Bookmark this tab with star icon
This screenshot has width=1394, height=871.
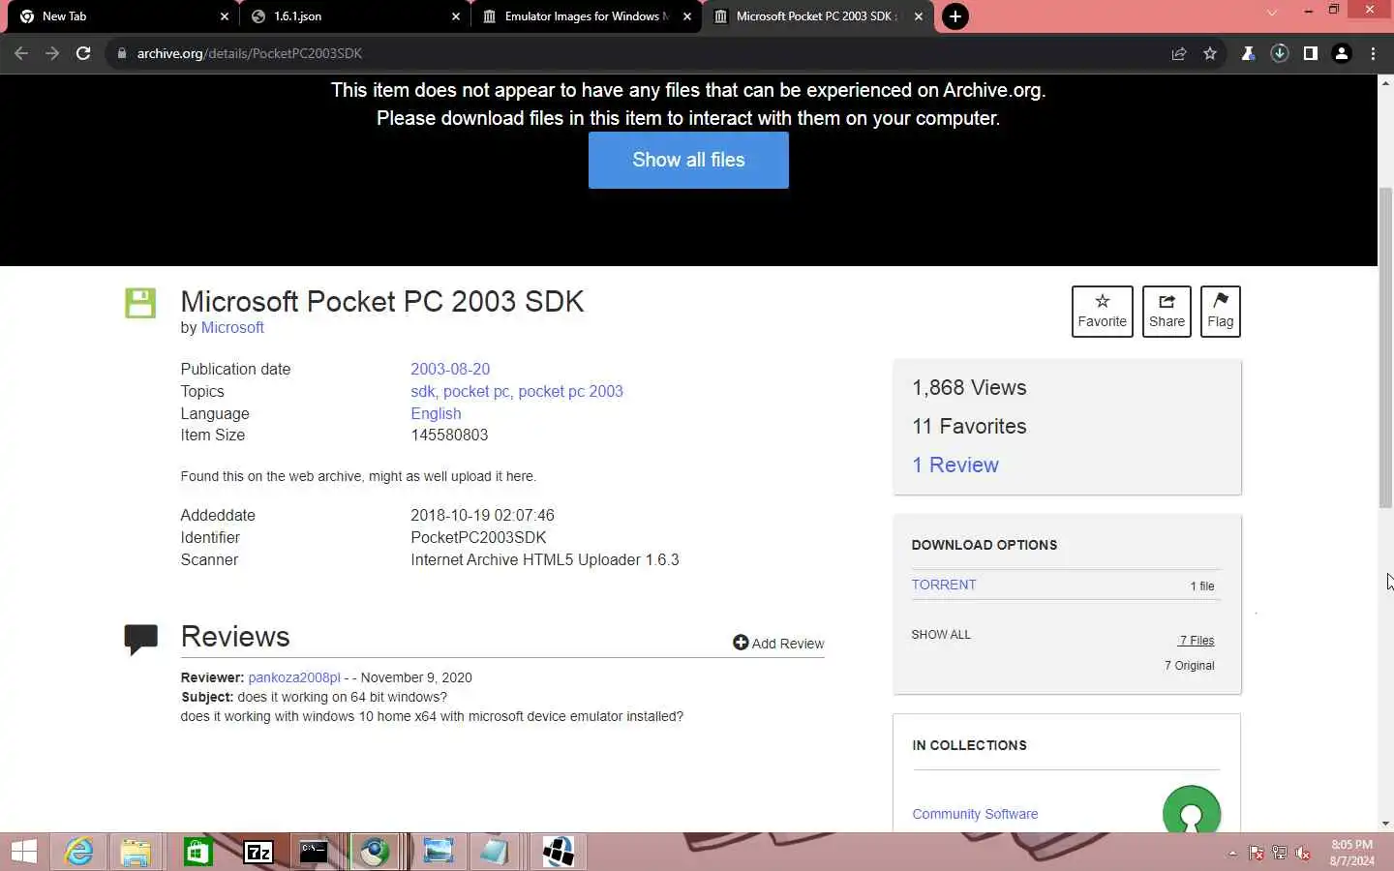coord(1210,53)
